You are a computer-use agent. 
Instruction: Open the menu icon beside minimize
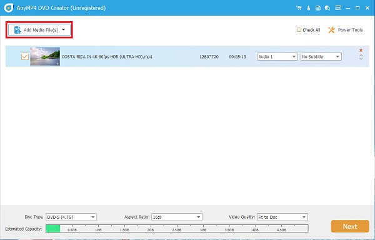click(x=338, y=8)
